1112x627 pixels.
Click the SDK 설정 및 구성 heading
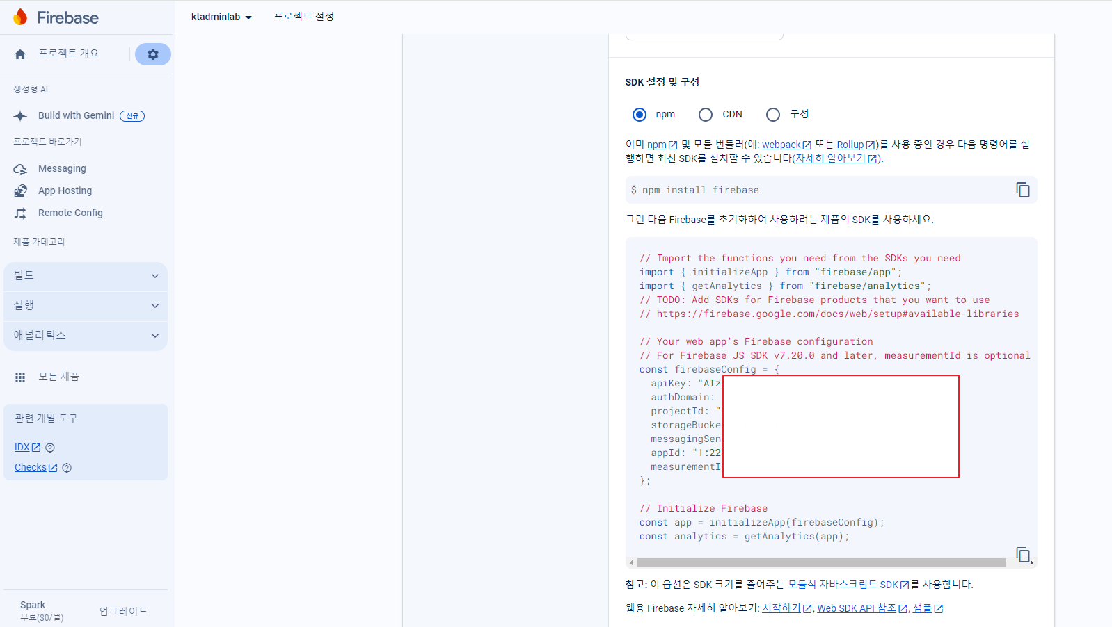[x=662, y=82]
